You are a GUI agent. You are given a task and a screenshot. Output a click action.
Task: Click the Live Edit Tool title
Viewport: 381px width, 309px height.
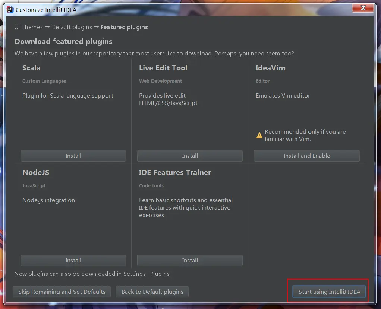[x=163, y=68]
